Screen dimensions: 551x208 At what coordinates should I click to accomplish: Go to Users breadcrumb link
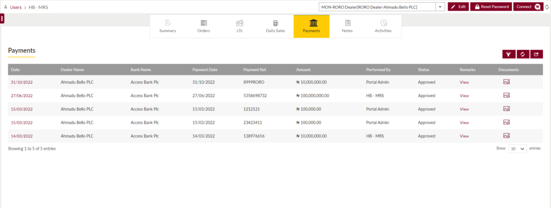click(x=16, y=7)
